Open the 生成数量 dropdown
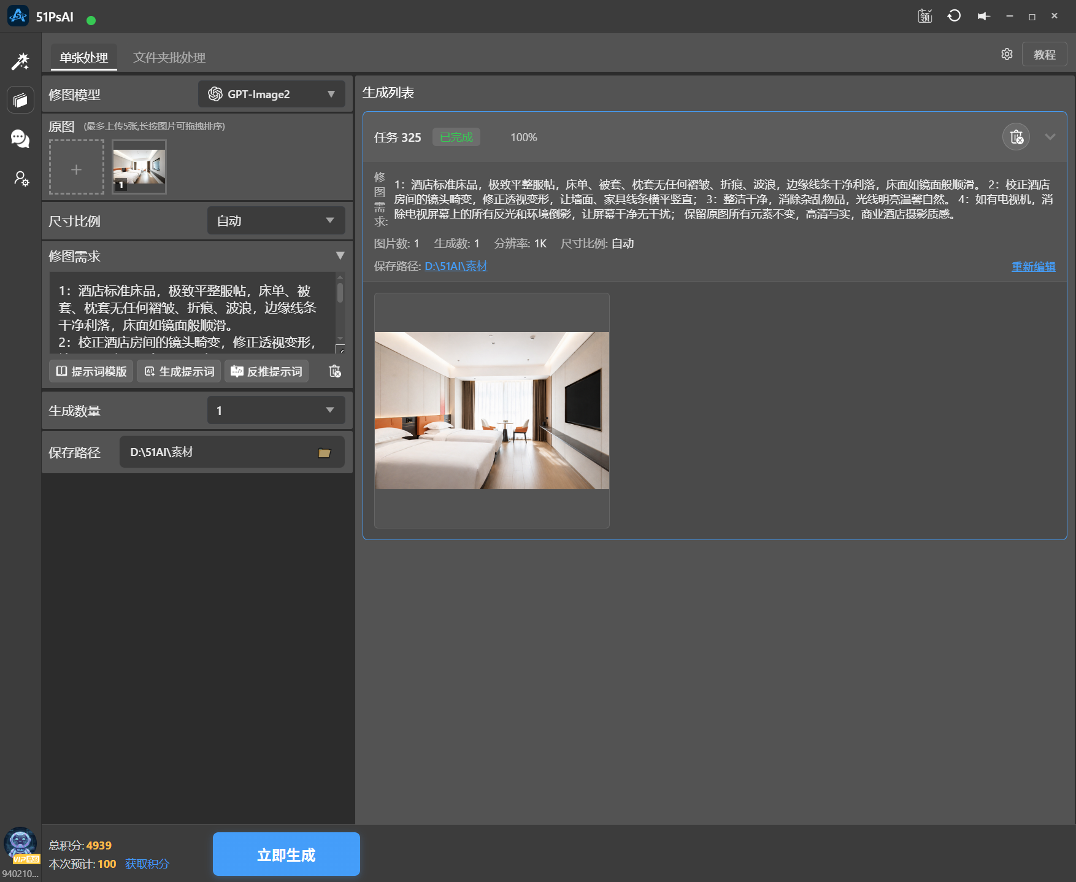Screen dimensions: 1076x882 276,410
